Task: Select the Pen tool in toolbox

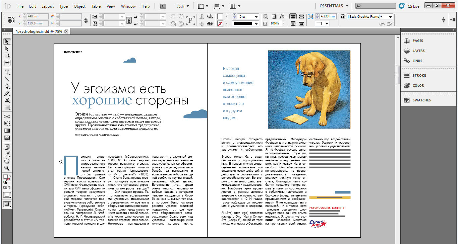Action: (7, 86)
